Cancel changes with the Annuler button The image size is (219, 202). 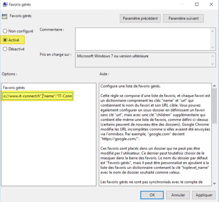pyautogui.click(x=178, y=195)
